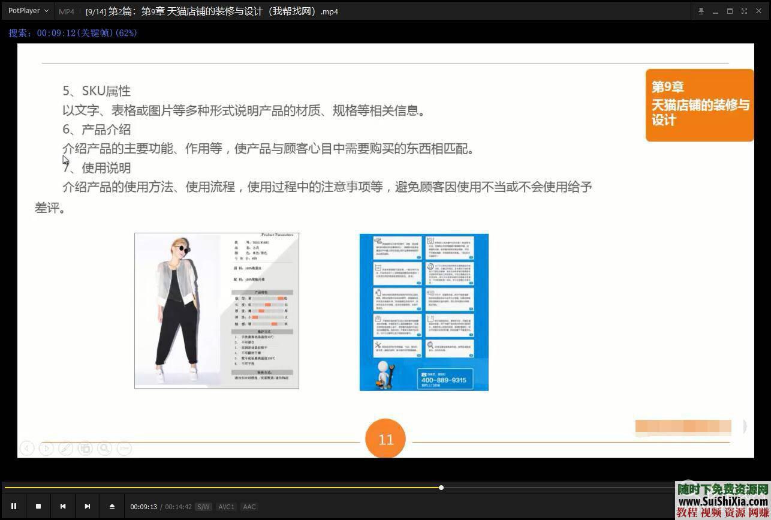Click the slide's magnifier overlay icon
The height and width of the screenshot is (520, 771).
coord(105,448)
